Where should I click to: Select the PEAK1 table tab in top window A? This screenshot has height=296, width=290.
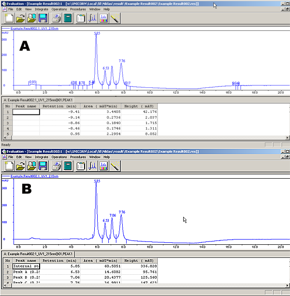[x=38, y=99]
